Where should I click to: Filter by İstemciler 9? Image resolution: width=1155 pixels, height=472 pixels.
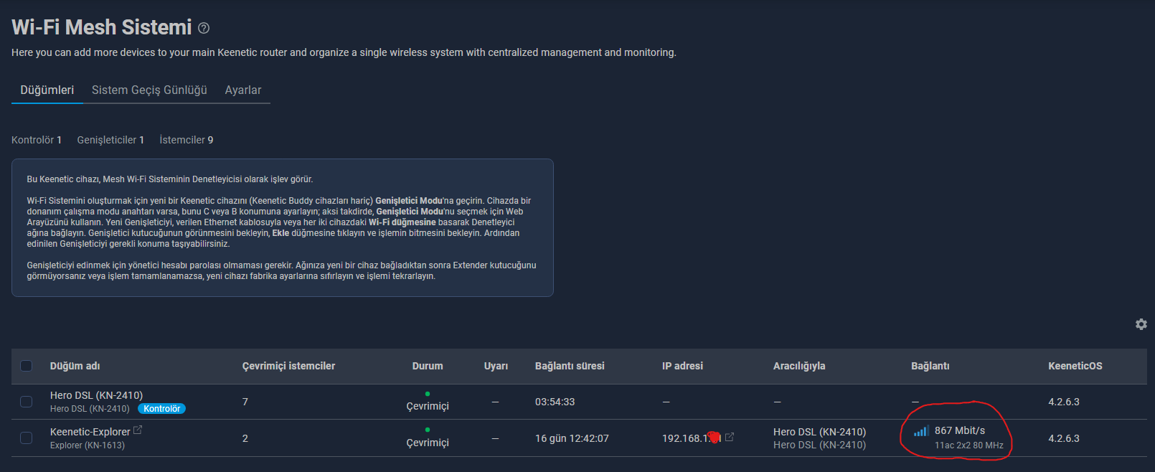187,140
